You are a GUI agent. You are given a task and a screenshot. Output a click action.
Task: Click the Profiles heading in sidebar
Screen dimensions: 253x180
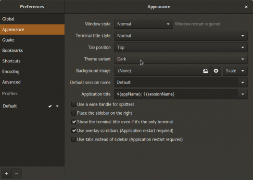pyautogui.click(x=10, y=94)
